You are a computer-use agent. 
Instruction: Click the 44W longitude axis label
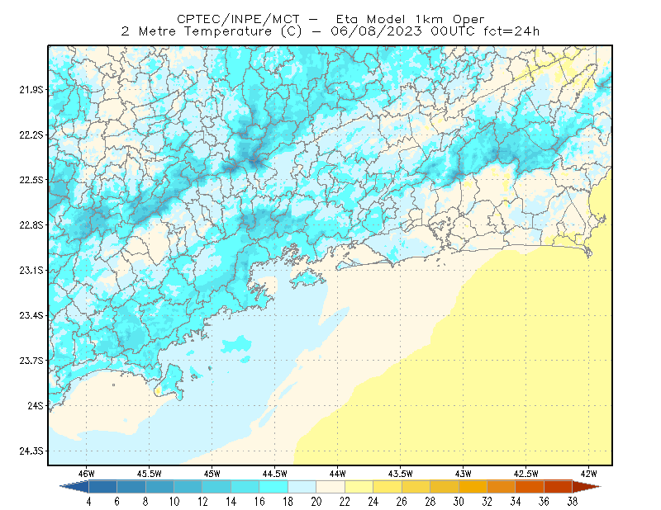tap(337, 474)
